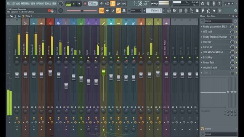Click the Pan Flute track 11 header icon
This screenshot has height=137, width=244.
(103, 23)
